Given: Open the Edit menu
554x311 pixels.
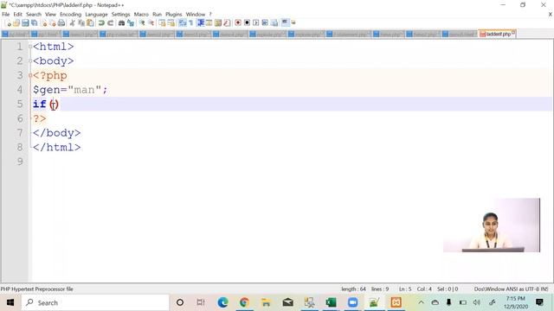Looking at the screenshot, I should (x=17, y=15).
